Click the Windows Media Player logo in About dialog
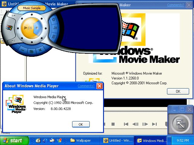 point(16,104)
